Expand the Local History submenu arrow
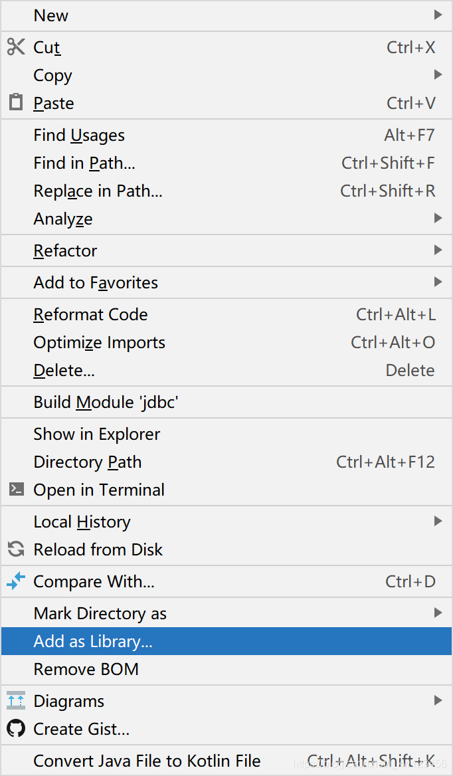The width and height of the screenshot is (453, 776). pos(438,521)
